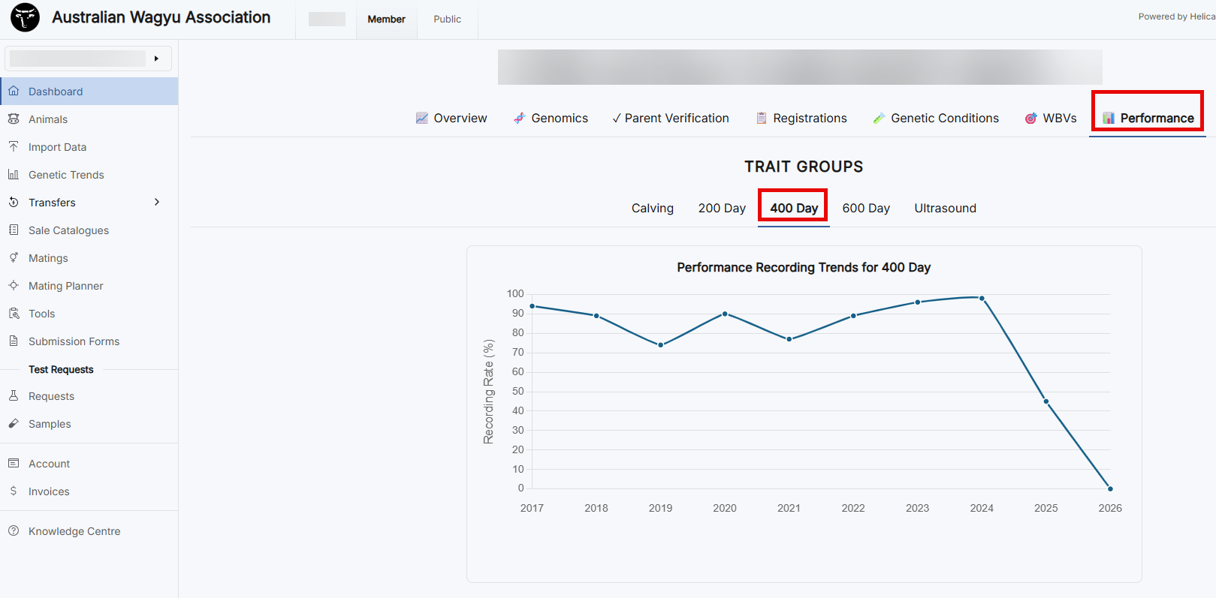The image size is (1216, 598).
Task: Click the Animals cattle icon
Action: click(14, 119)
